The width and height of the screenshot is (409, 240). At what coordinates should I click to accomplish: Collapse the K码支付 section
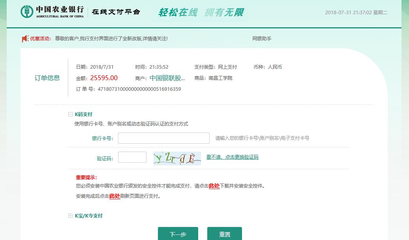click(x=70, y=114)
